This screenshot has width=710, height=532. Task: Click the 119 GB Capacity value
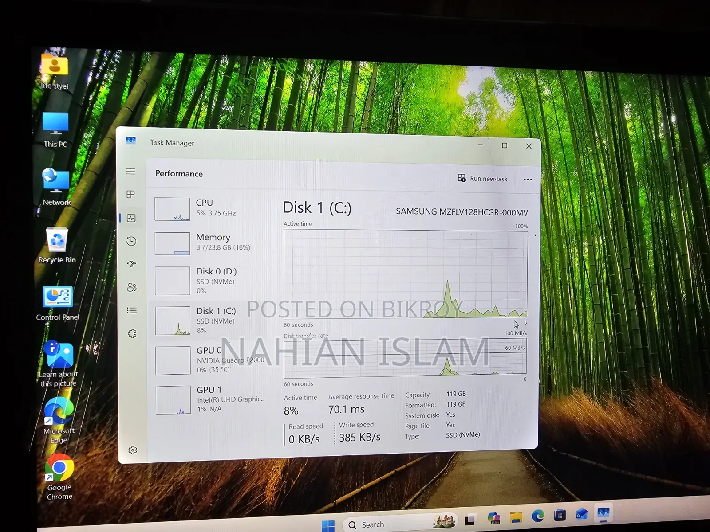click(x=456, y=394)
